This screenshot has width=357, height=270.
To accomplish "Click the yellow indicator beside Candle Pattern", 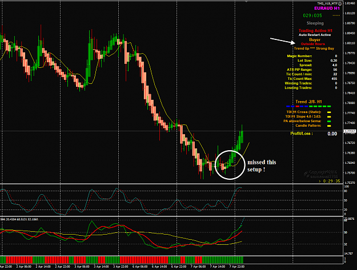I will 329,126.
